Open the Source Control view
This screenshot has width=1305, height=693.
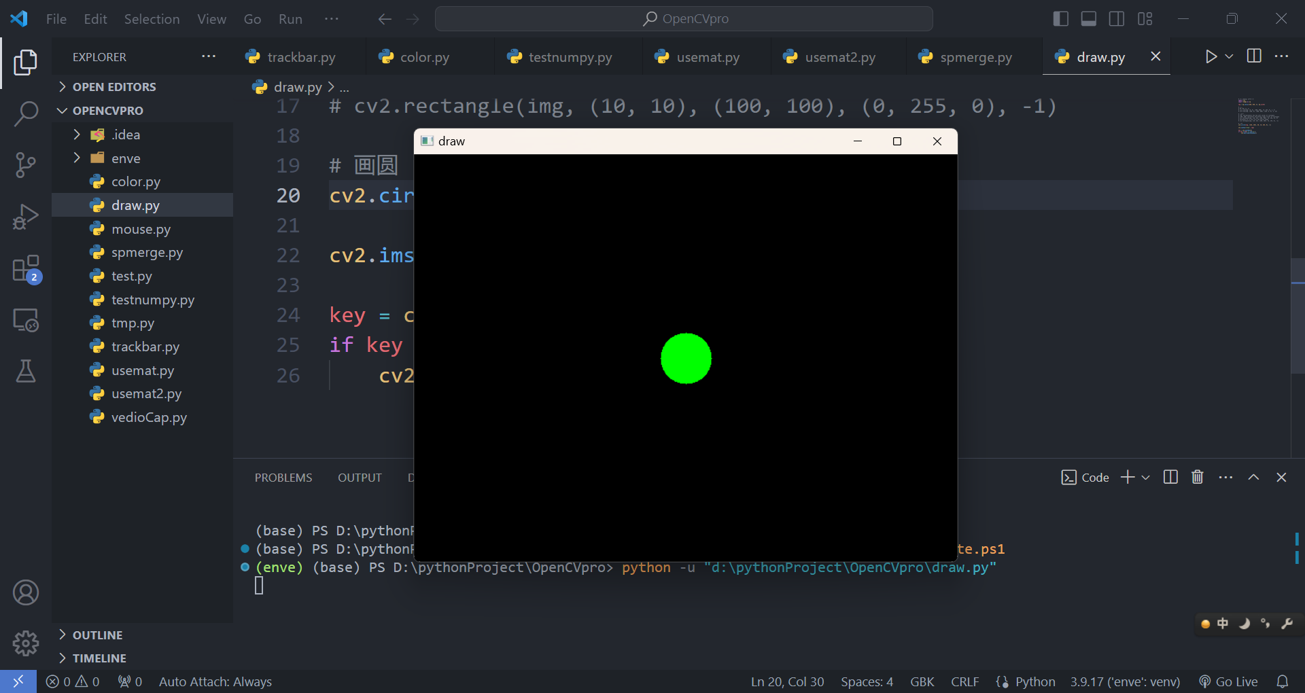[25, 165]
